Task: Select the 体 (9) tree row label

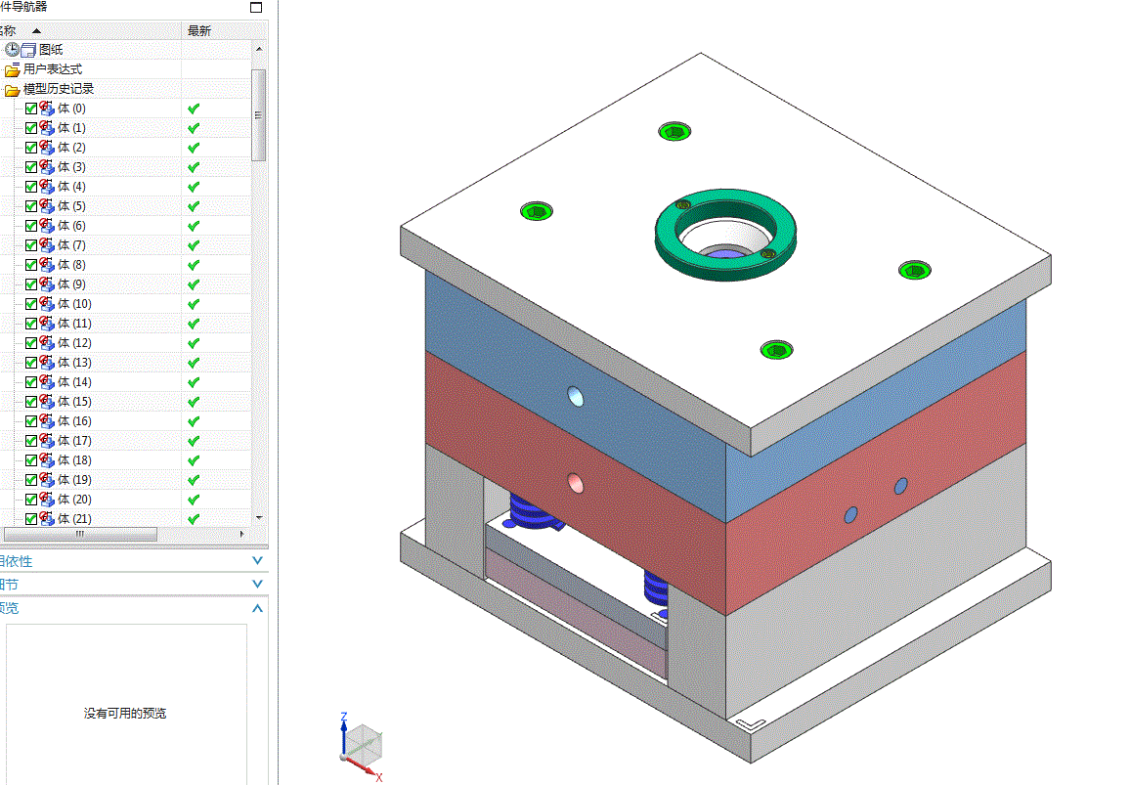Action: point(71,284)
